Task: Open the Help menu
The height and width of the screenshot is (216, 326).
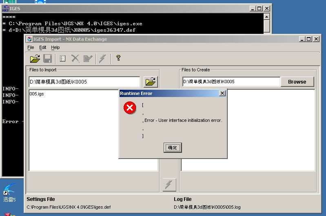Action: [55, 47]
